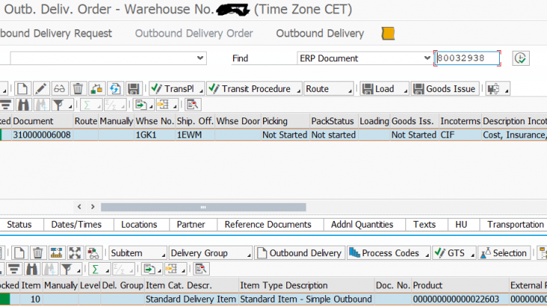This screenshot has width=547, height=307.
Task: Click the Details icon in item grid toolbar
Action: point(201,269)
